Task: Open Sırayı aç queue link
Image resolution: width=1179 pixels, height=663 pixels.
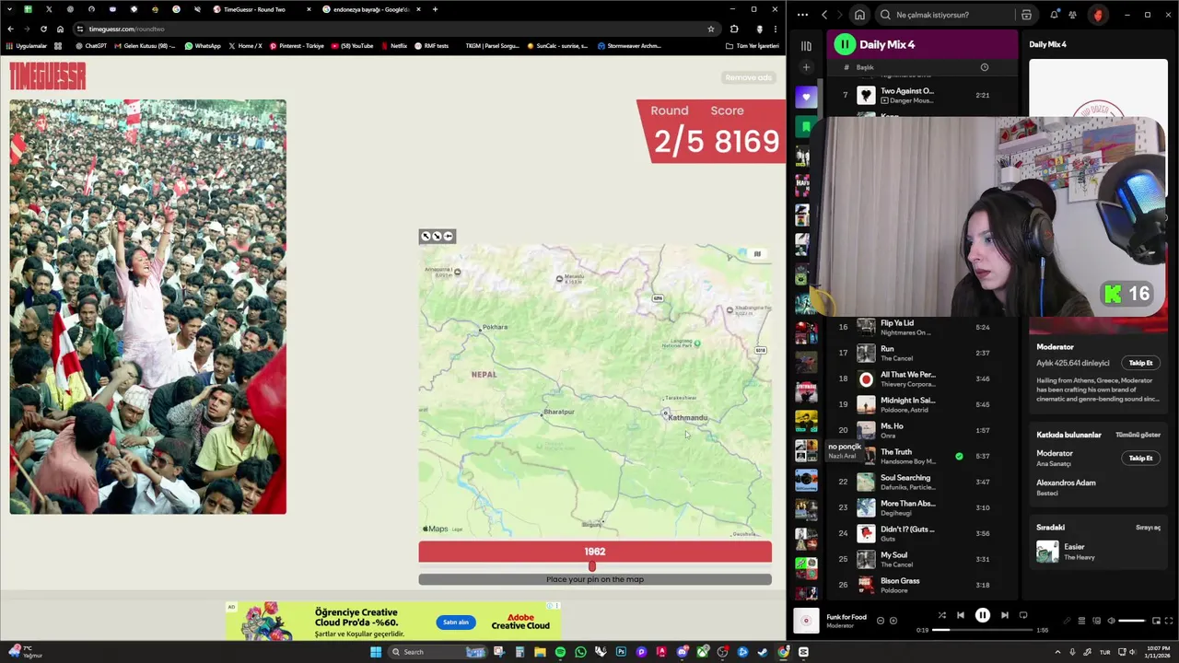Action: (1148, 528)
